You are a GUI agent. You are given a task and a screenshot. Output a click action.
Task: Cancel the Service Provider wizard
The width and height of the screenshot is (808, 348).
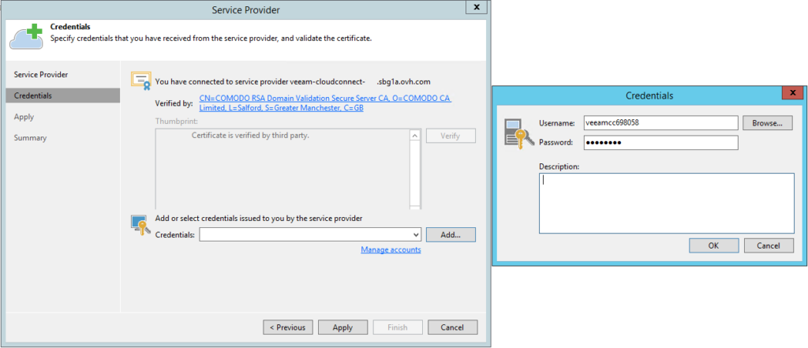pos(452,327)
